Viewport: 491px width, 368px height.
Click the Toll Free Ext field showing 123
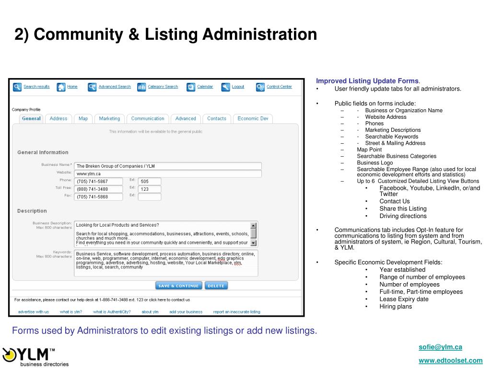(x=150, y=189)
